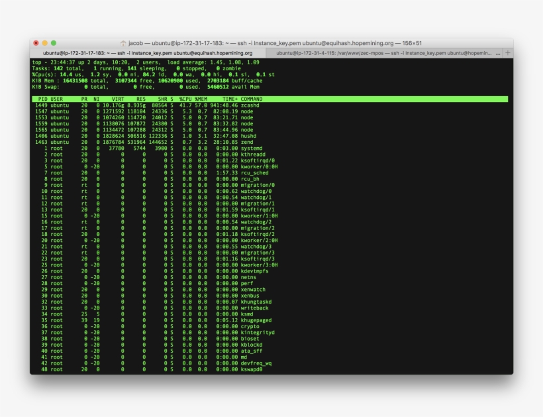Viewport: 543px width, 417px height.
Task: Click the load average values text
Action: [x=235, y=62]
